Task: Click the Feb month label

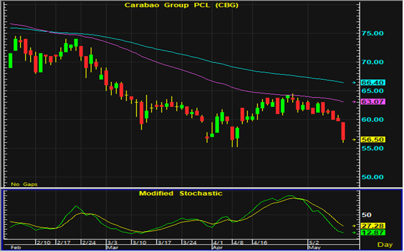Action: click(15, 247)
